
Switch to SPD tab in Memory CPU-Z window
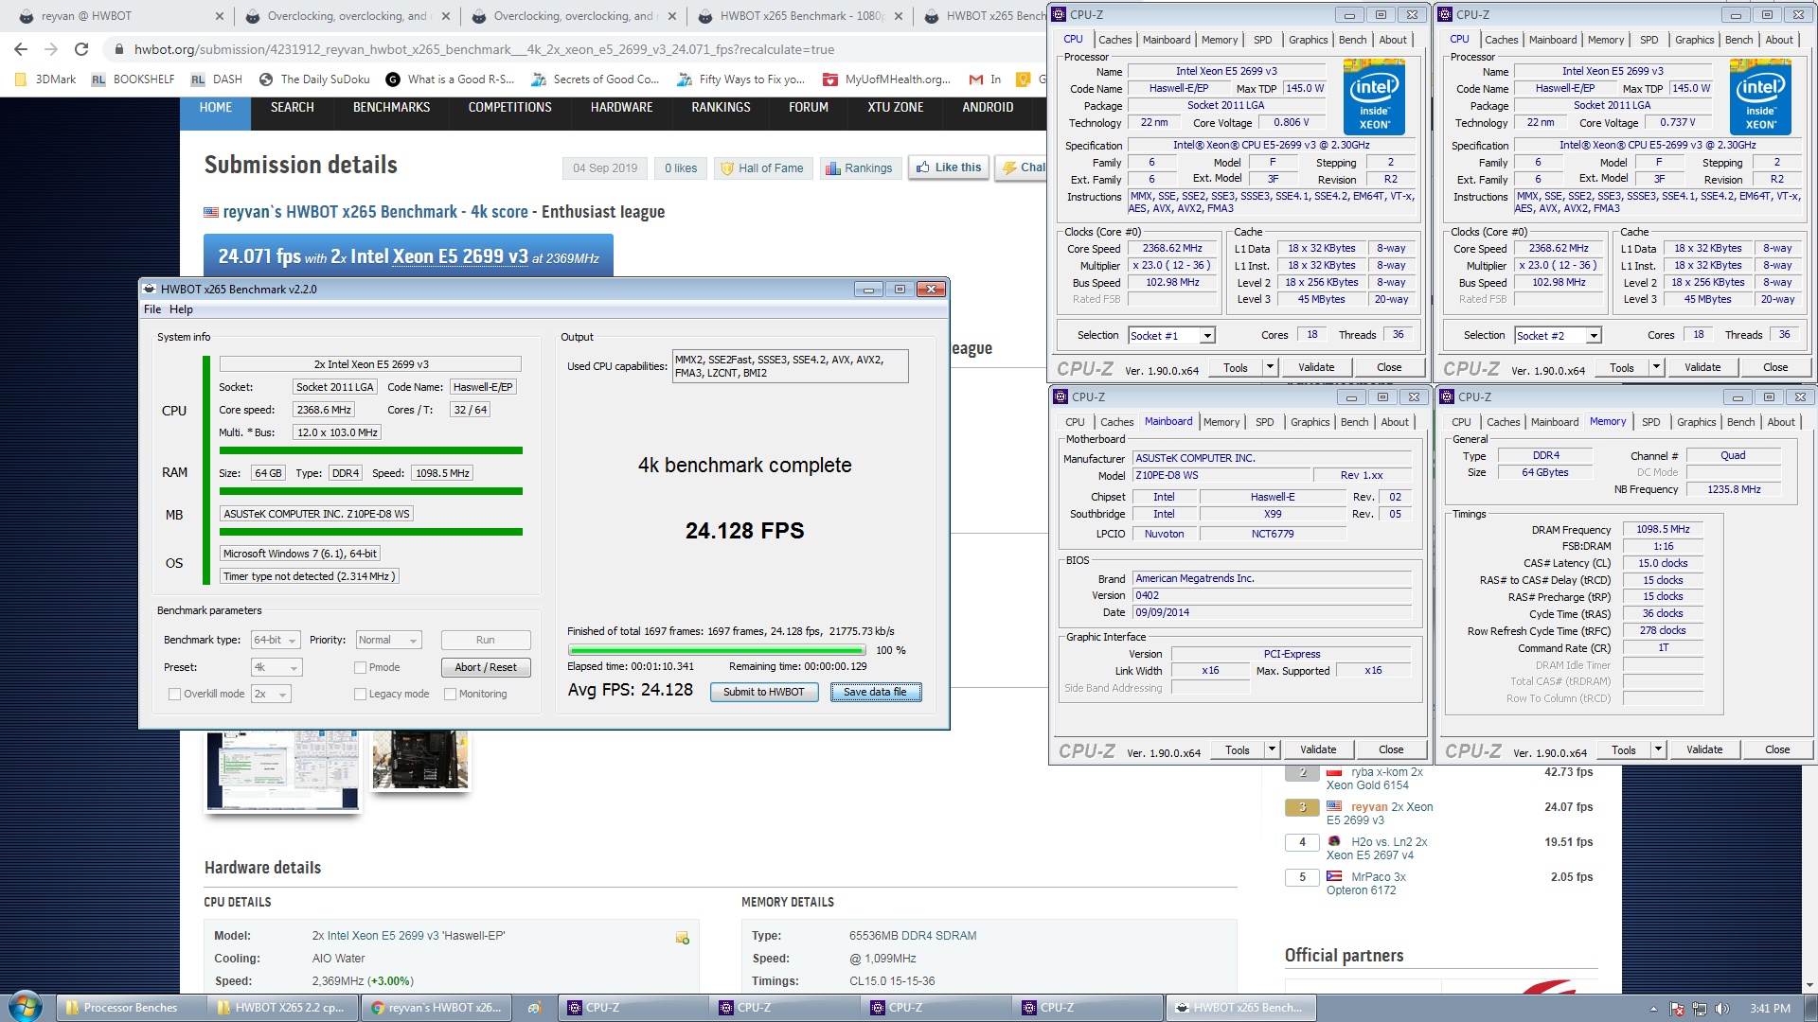coord(1650,422)
